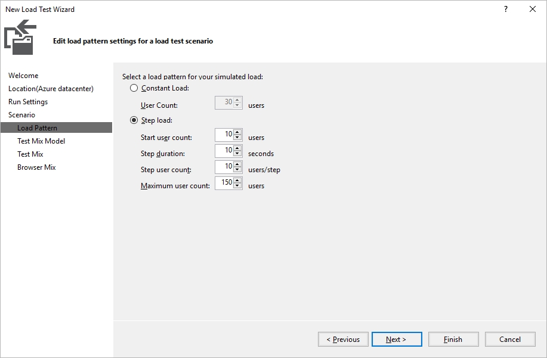Click inside the Maximum user count field
547x358 pixels.
224,183
